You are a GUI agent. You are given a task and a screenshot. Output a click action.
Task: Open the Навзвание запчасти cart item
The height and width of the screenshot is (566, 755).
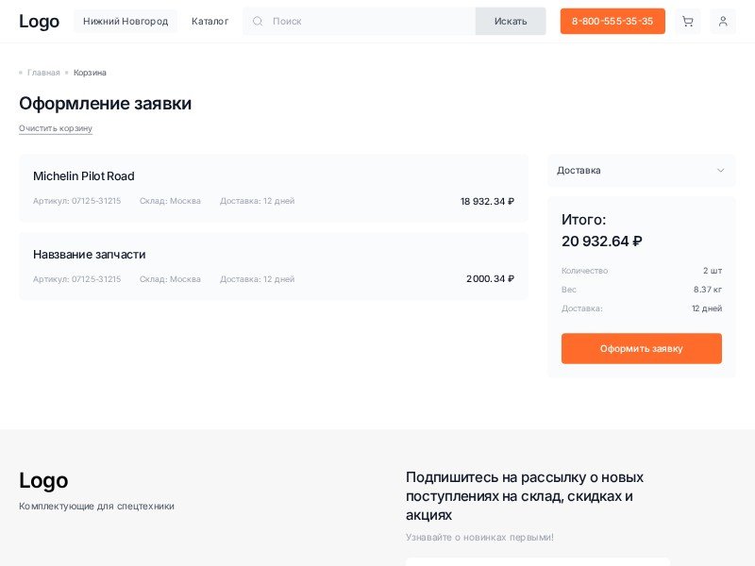pyautogui.click(x=90, y=255)
